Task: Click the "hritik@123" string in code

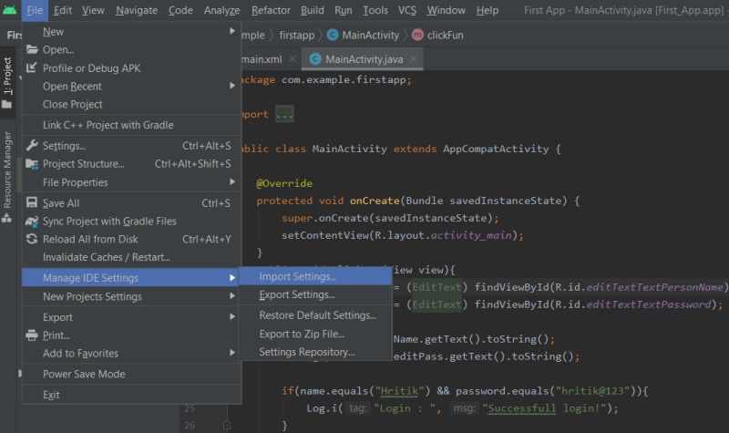Action: 593,391
